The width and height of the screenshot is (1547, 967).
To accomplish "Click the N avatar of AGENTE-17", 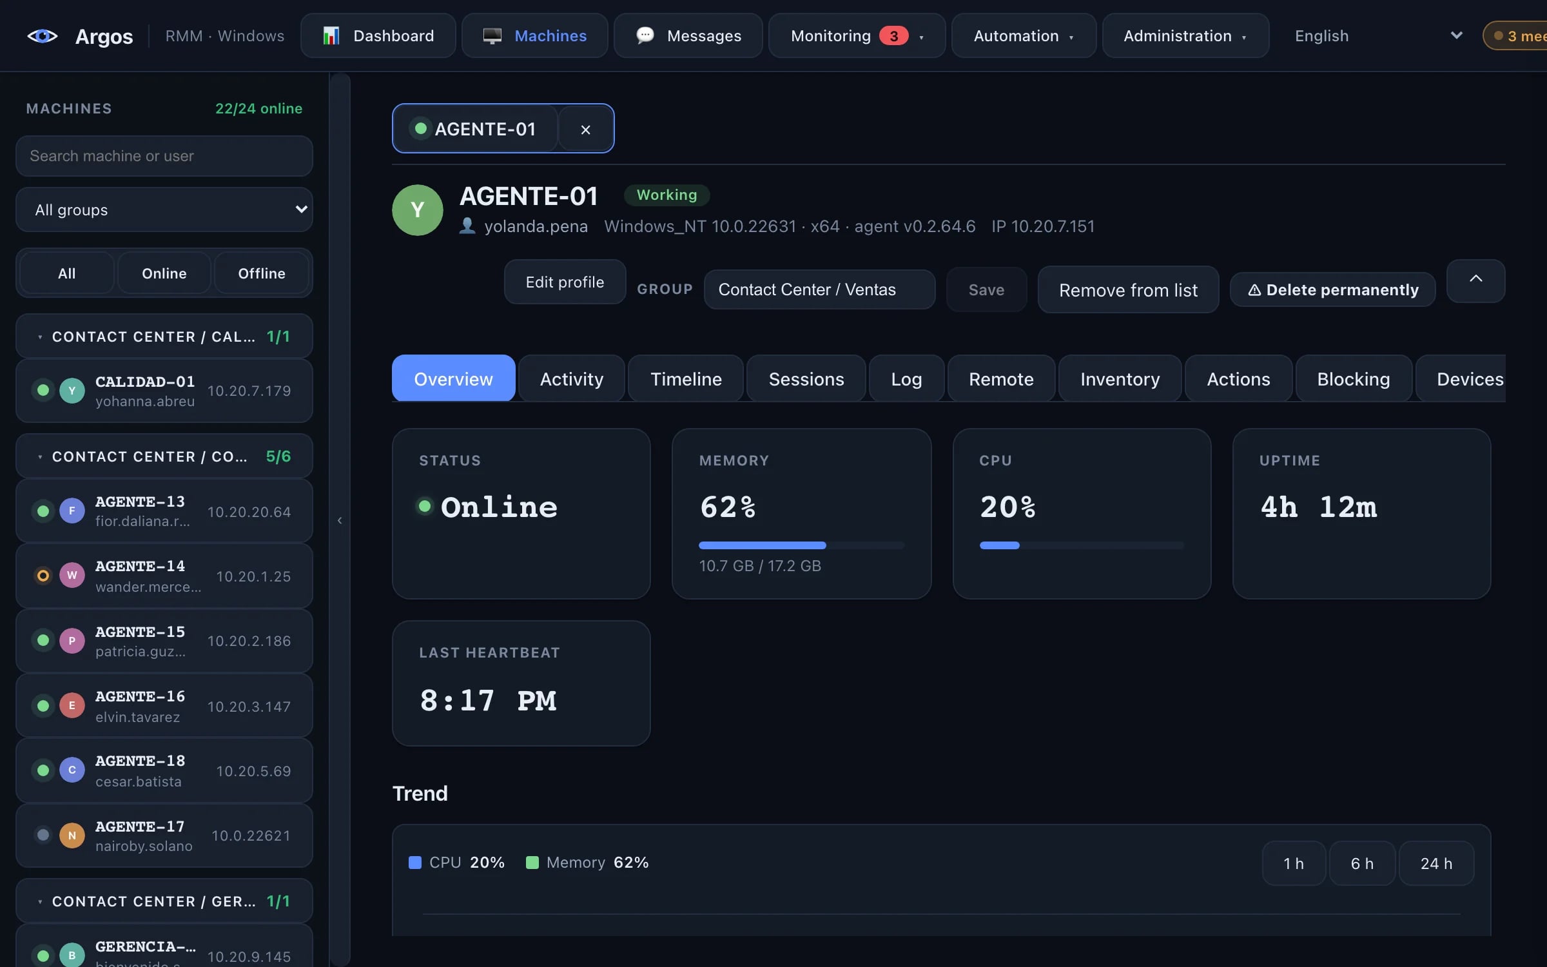I will tap(72, 835).
